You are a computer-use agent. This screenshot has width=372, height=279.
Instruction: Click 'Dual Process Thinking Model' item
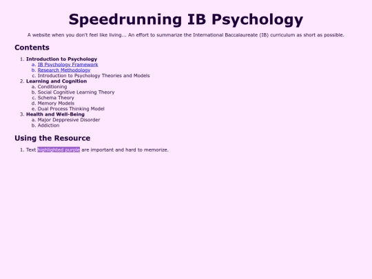click(71, 109)
